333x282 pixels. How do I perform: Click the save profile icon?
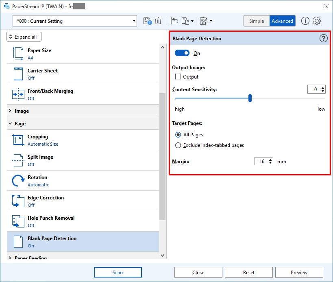(x=148, y=21)
